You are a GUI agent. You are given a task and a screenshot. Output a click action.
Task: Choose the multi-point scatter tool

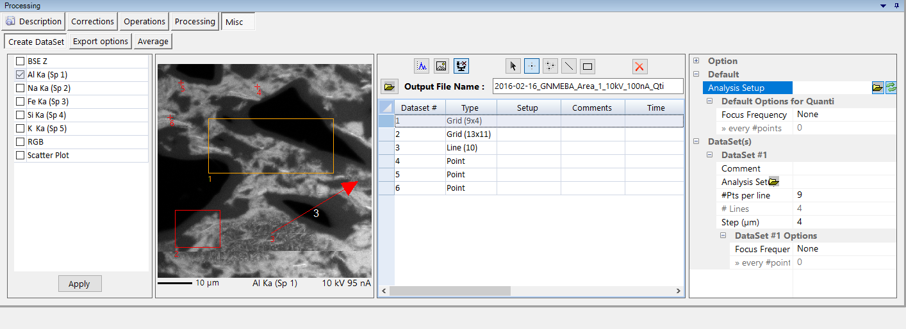[550, 66]
